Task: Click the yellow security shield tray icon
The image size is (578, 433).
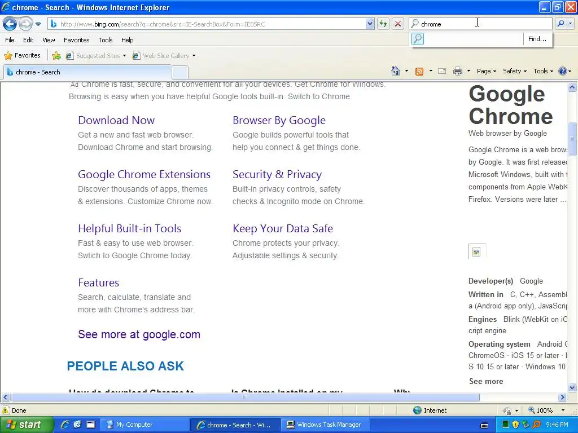Action: click(516, 425)
